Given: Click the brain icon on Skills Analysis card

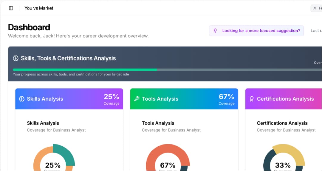Looking at the screenshot, I should pos(22,99).
